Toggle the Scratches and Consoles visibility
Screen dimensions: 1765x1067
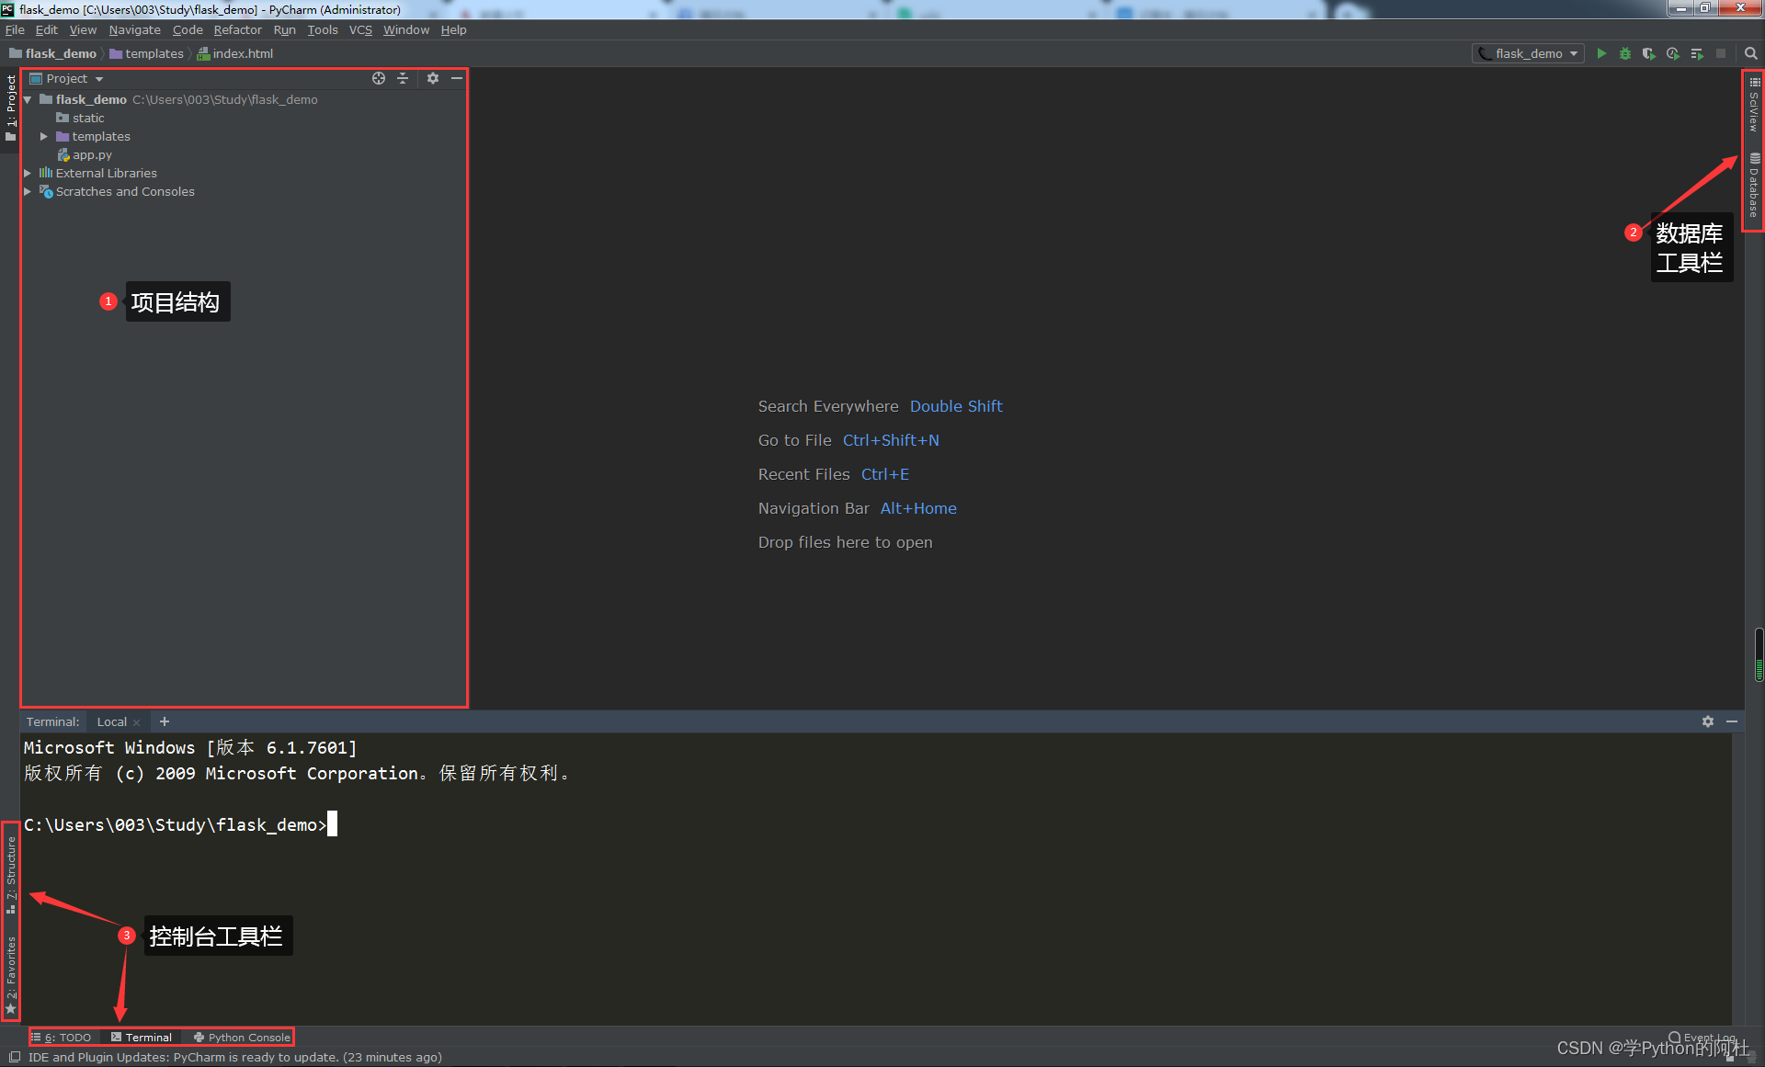click(x=28, y=190)
